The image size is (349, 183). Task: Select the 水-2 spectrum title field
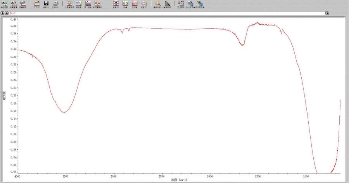coord(155,13)
